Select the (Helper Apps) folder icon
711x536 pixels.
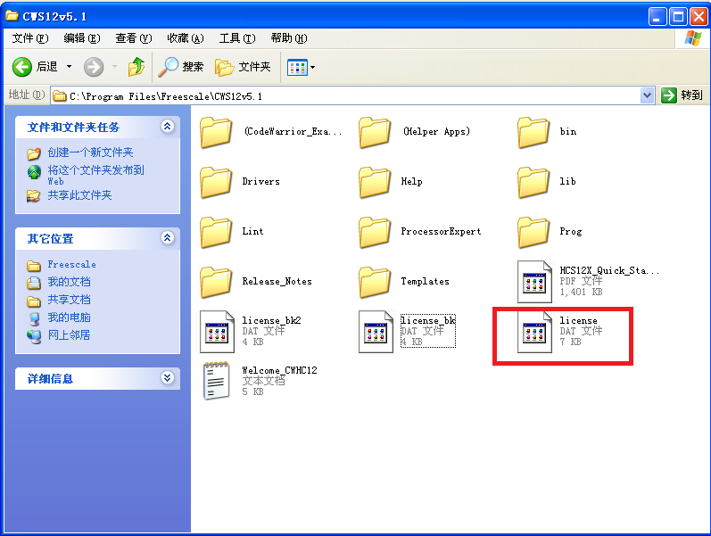point(375,132)
